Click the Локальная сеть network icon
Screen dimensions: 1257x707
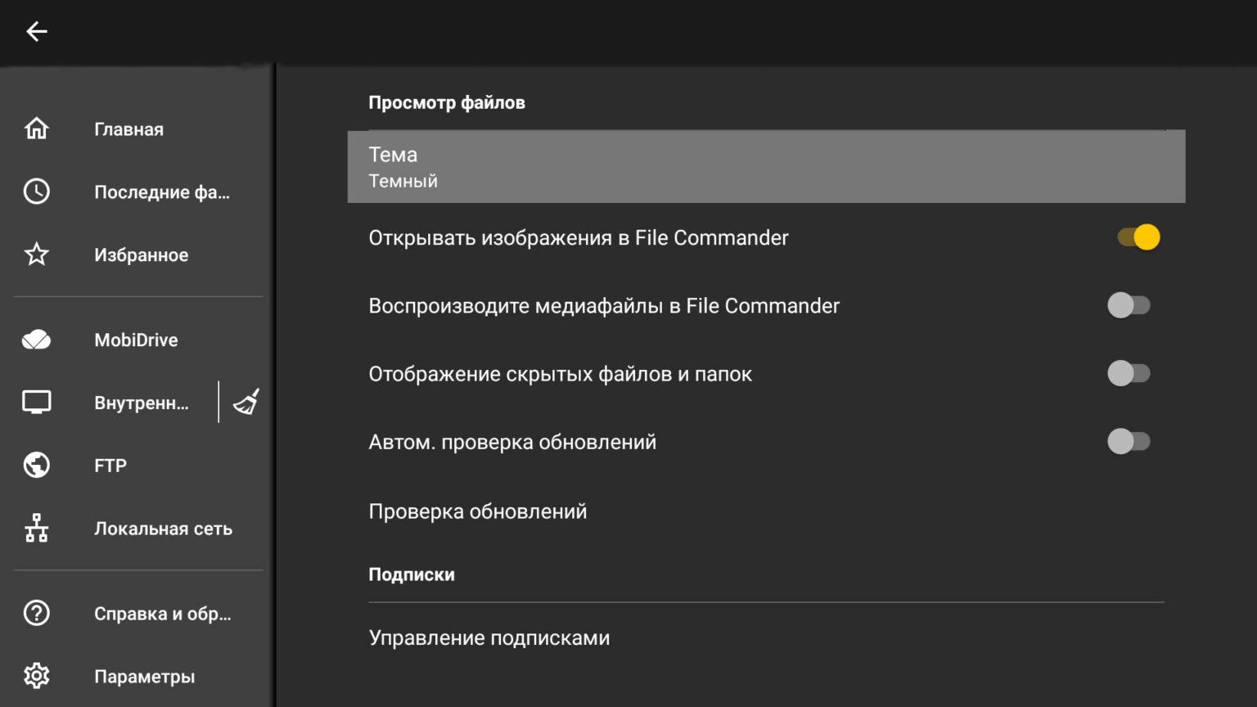click(x=37, y=529)
